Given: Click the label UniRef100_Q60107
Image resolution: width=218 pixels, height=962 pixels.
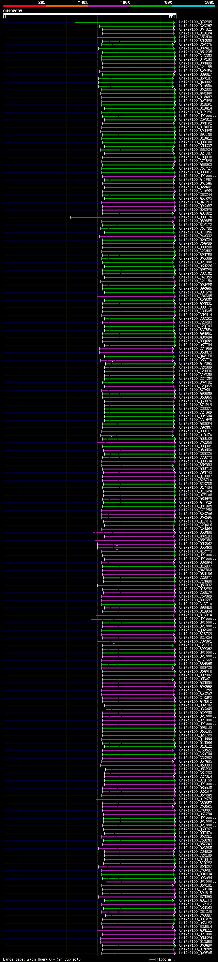Looking at the screenshot, I should coord(195,78).
